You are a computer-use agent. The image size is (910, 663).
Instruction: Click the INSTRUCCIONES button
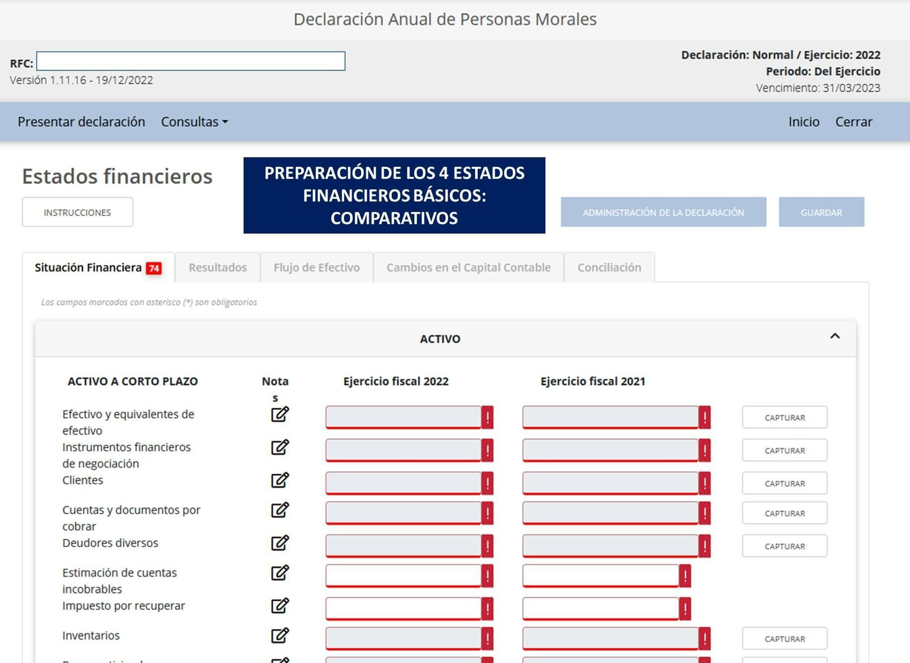[77, 212]
